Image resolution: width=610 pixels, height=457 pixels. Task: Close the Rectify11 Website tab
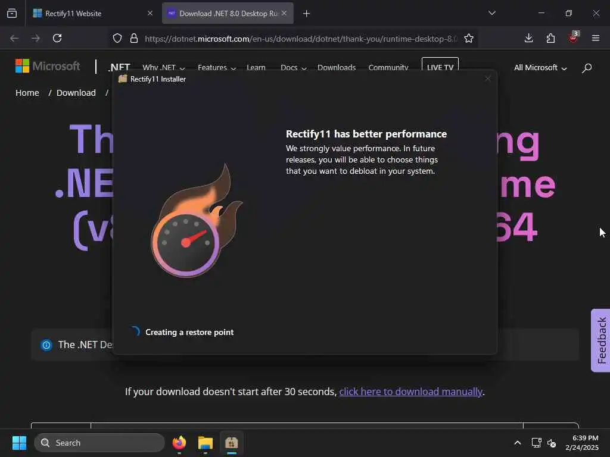point(150,13)
